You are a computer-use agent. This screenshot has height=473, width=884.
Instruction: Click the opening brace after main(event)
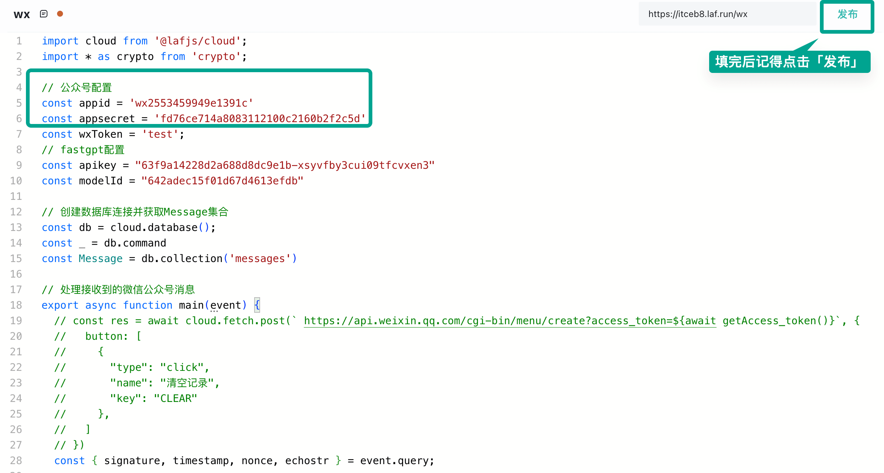pyautogui.click(x=257, y=305)
